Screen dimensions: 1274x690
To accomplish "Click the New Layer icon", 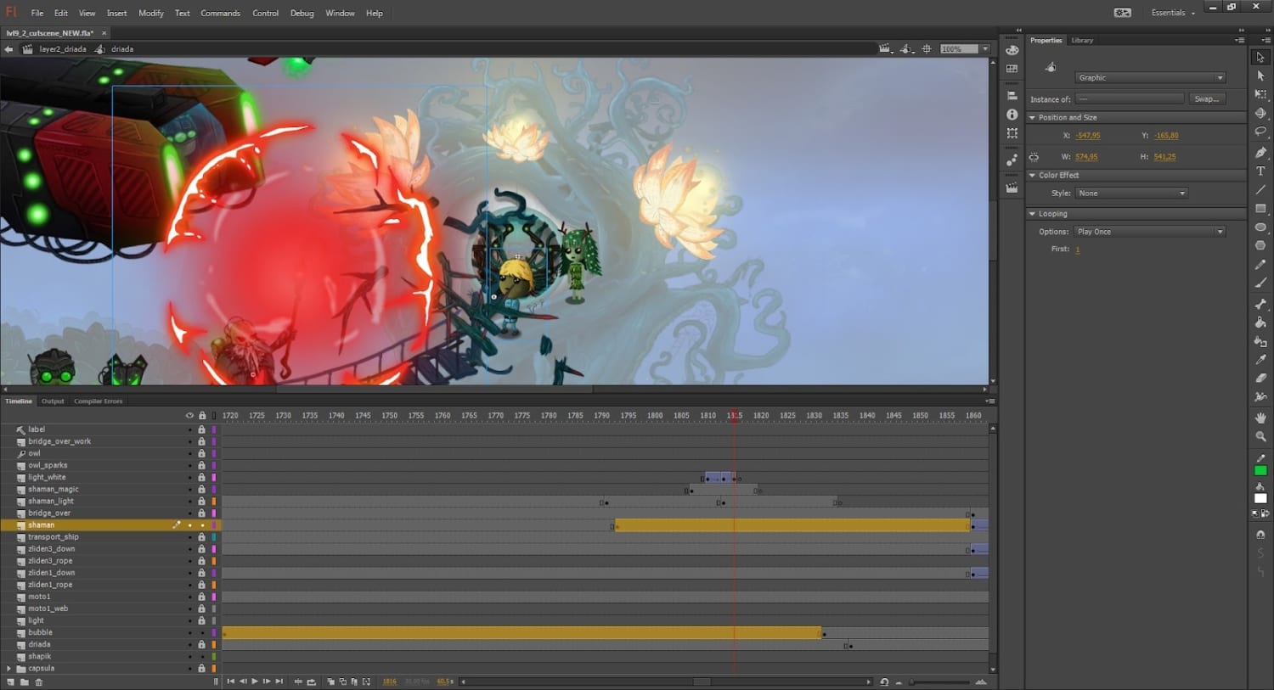I will (x=10, y=682).
